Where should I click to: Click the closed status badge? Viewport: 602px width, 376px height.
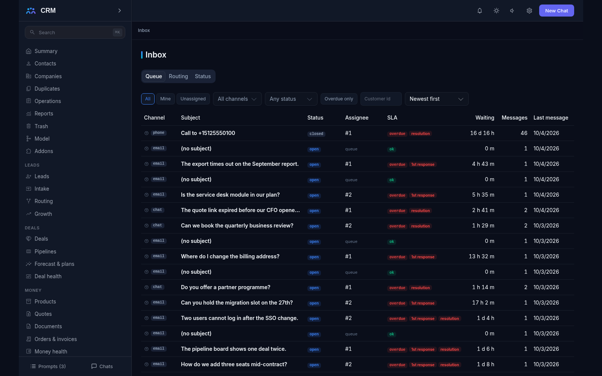click(x=316, y=134)
